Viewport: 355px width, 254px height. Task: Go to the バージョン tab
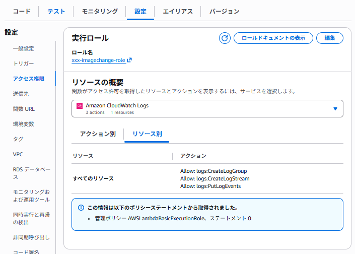point(225,11)
